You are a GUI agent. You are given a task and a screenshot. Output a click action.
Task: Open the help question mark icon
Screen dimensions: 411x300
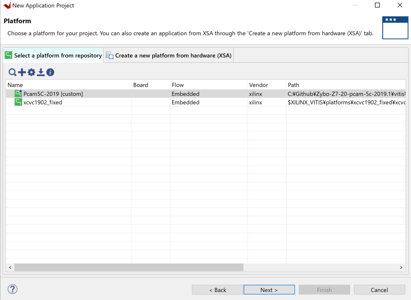12,289
